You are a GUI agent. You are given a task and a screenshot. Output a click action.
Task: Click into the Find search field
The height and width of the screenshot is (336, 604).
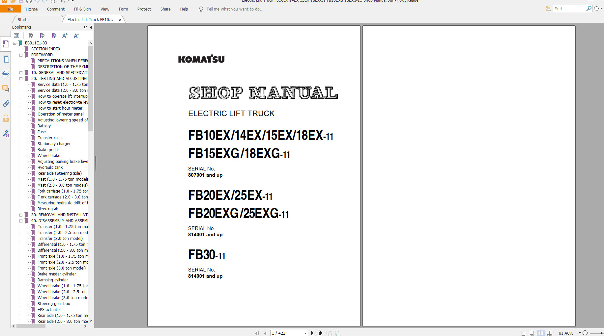pyautogui.click(x=569, y=9)
